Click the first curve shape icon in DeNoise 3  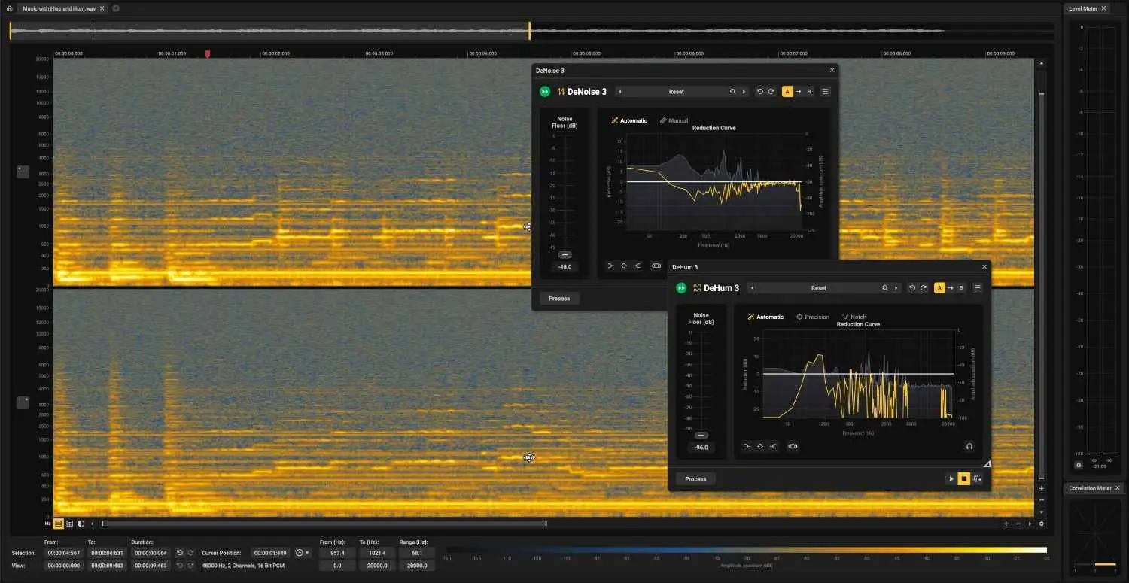tap(610, 266)
